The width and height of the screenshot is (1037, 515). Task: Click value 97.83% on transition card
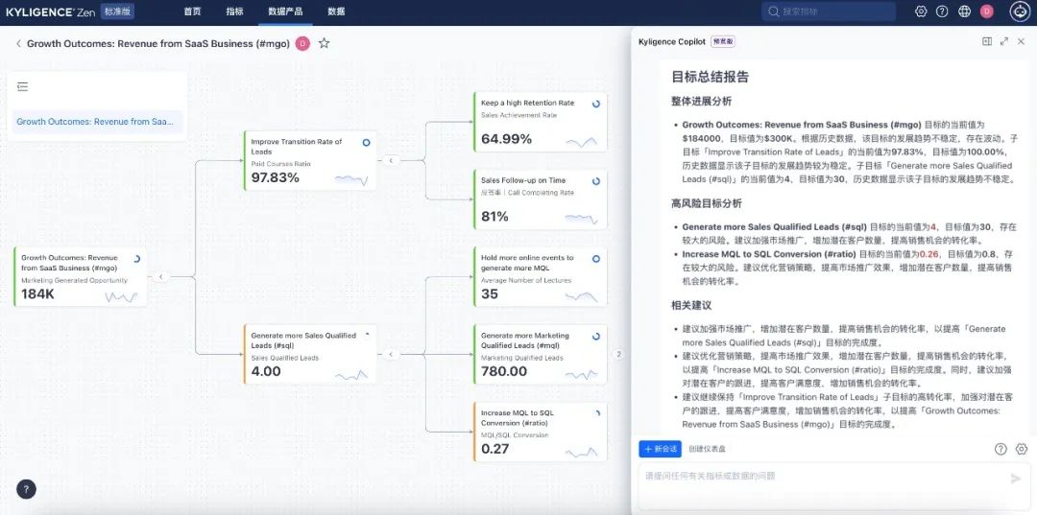point(276,177)
